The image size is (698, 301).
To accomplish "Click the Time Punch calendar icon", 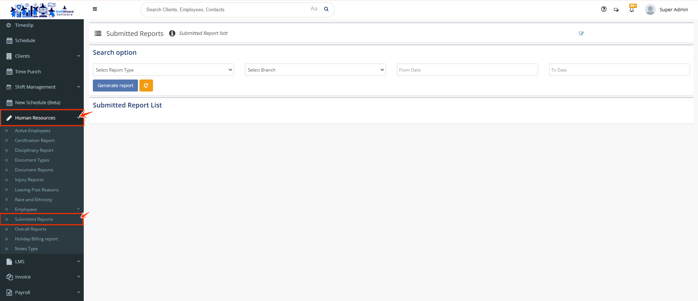I will pyautogui.click(x=9, y=72).
